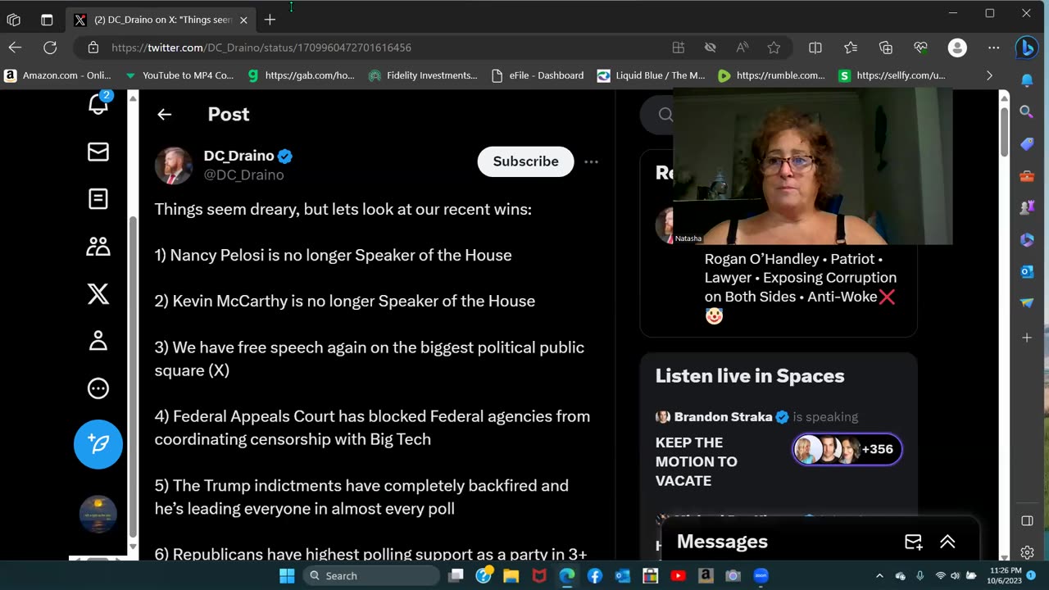Open Lists icon in X sidebar
This screenshot has width=1049, height=590.
pyautogui.click(x=98, y=199)
